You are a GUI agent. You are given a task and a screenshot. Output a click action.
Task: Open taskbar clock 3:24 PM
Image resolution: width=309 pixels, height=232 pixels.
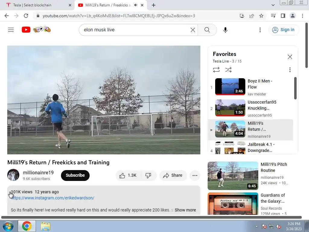pos(294,226)
